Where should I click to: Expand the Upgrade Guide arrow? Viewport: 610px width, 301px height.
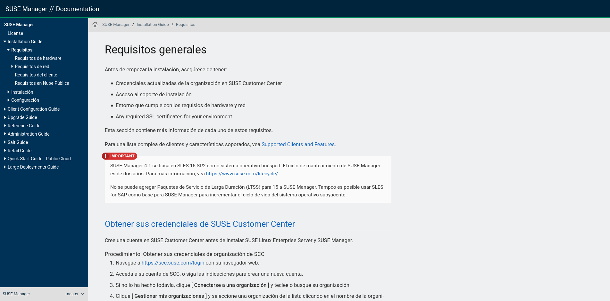pos(5,117)
